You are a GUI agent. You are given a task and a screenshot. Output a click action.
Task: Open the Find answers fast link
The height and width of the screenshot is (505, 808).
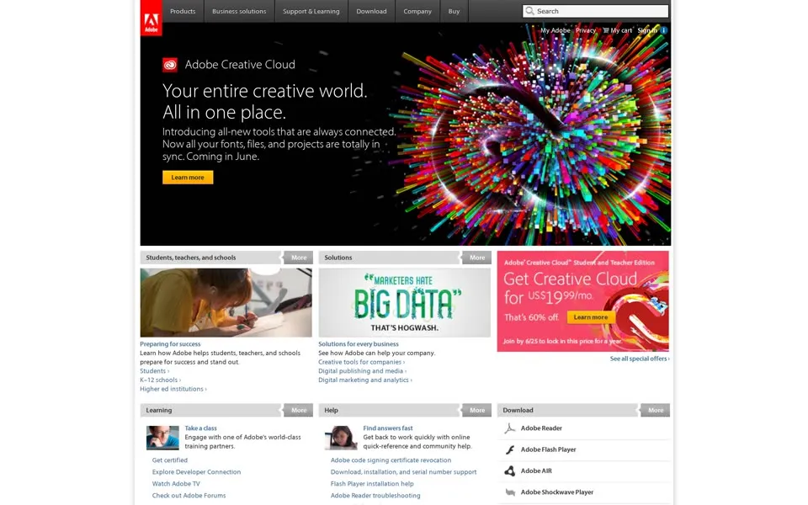pyautogui.click(x=387, y=428)
